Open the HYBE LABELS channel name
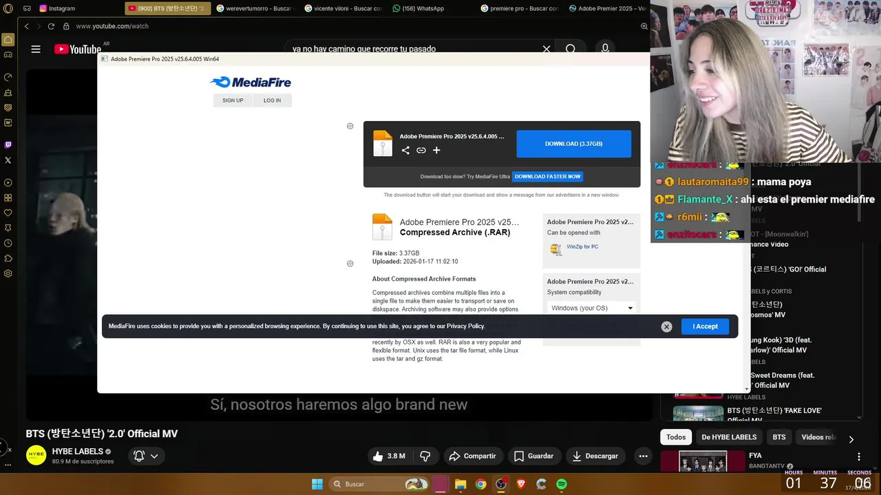The width and height of the screenshot is (881, 495). pyautogui.click(x=78, y=452)
